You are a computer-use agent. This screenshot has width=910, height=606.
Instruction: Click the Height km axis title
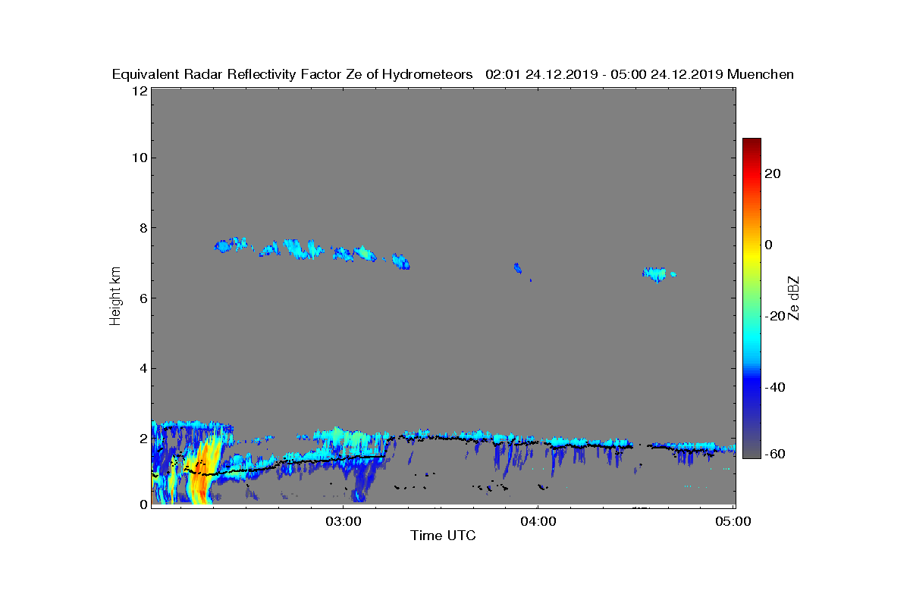coord(115,297)
